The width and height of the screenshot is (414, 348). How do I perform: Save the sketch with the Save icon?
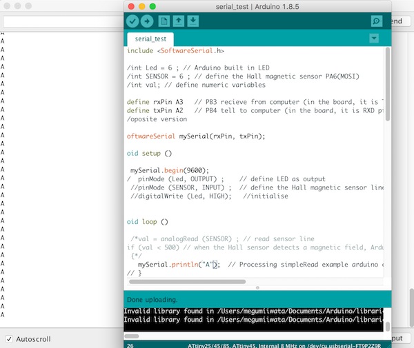point(193,21)
